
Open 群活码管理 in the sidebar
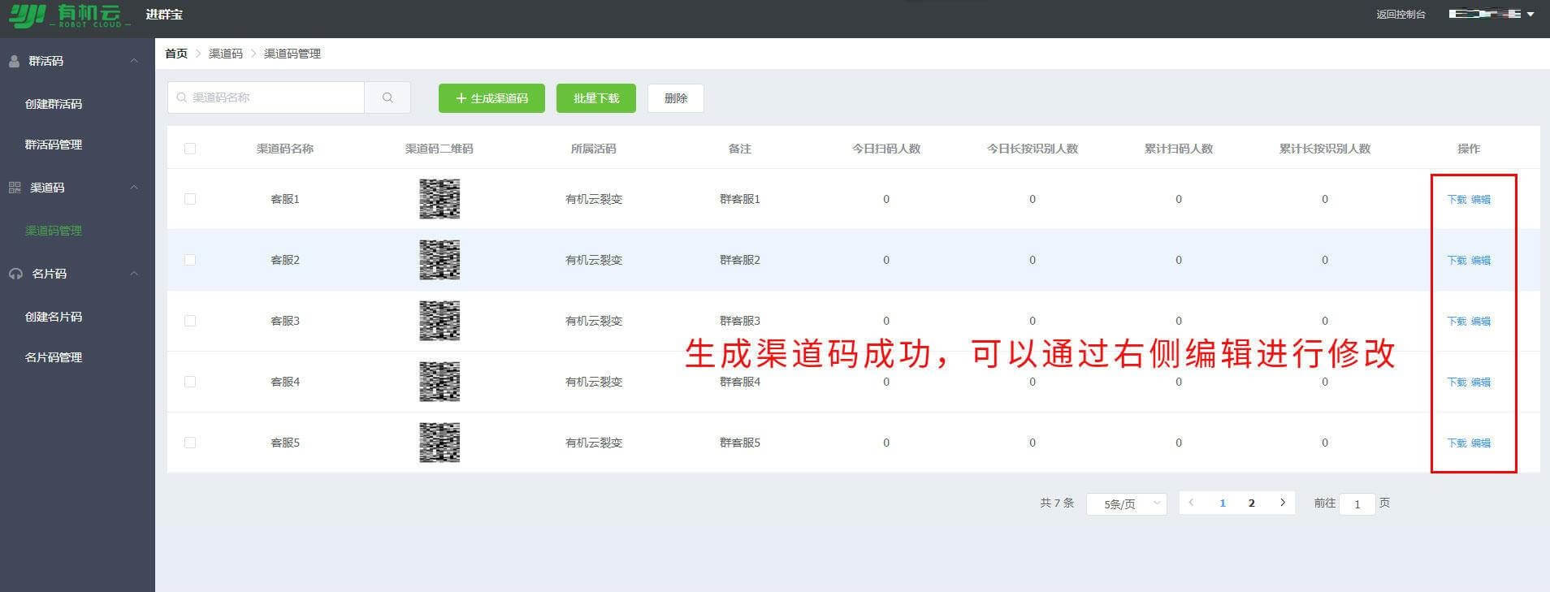[x=54, y=145]
